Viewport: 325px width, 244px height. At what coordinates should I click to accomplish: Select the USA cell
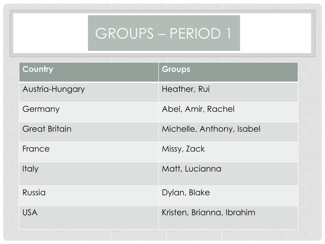pyautogui.click(x=89, y=217)
